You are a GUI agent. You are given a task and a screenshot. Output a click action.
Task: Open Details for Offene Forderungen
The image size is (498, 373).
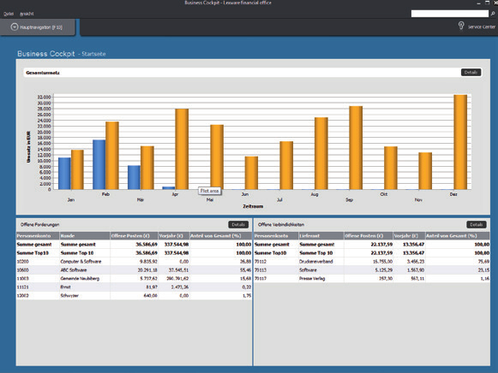click(x=238, y=224)
